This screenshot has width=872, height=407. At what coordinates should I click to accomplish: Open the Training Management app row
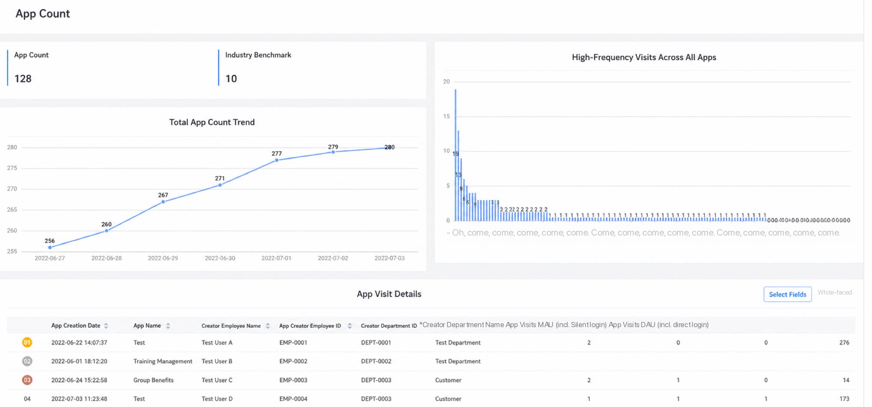431,361
